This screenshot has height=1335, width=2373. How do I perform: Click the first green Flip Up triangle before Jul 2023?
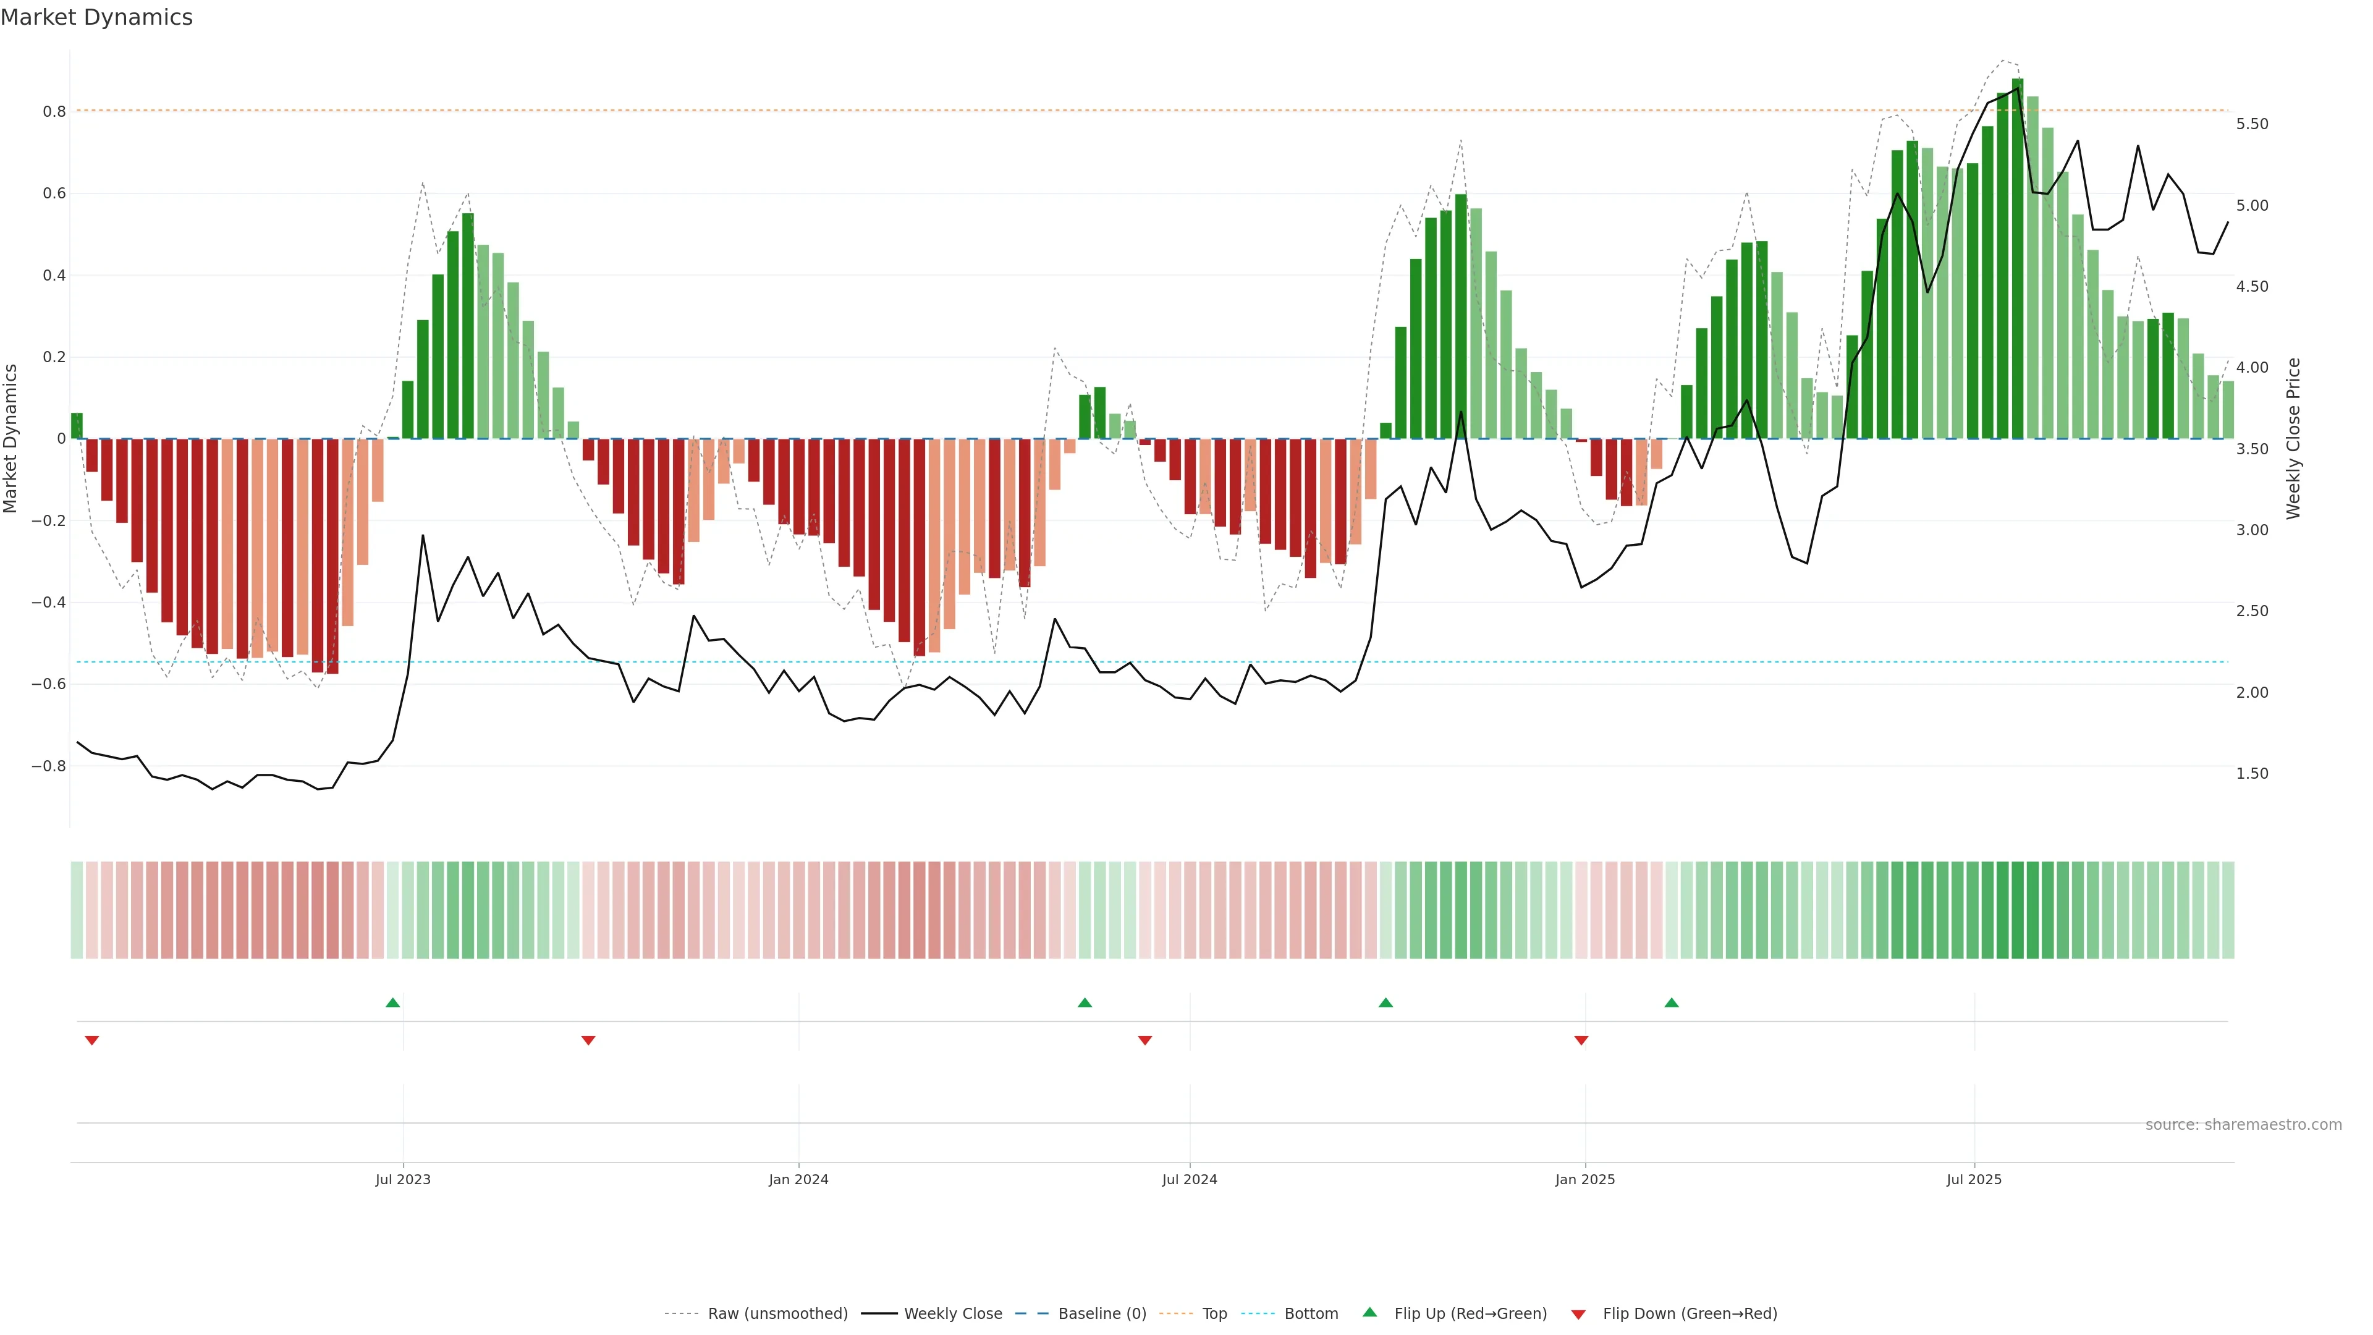coord(392,1002)
